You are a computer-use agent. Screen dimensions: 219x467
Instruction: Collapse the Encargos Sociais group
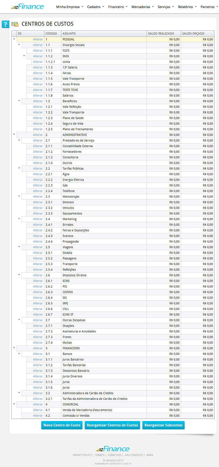[x=19, y=45]
